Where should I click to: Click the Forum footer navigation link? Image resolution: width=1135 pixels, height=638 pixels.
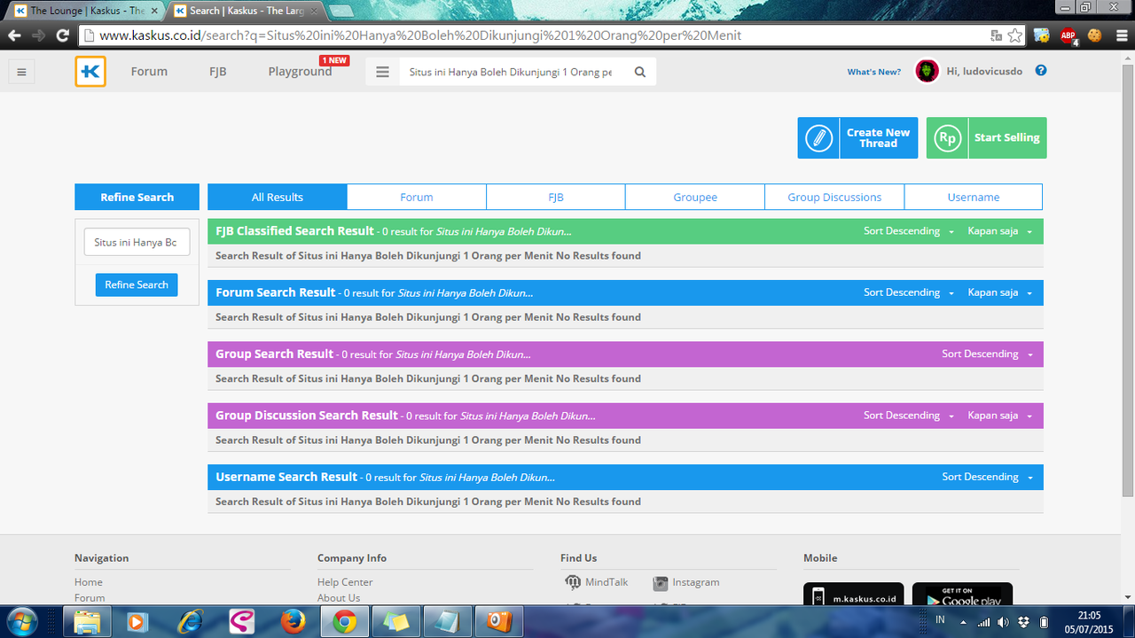click(90, 598)
